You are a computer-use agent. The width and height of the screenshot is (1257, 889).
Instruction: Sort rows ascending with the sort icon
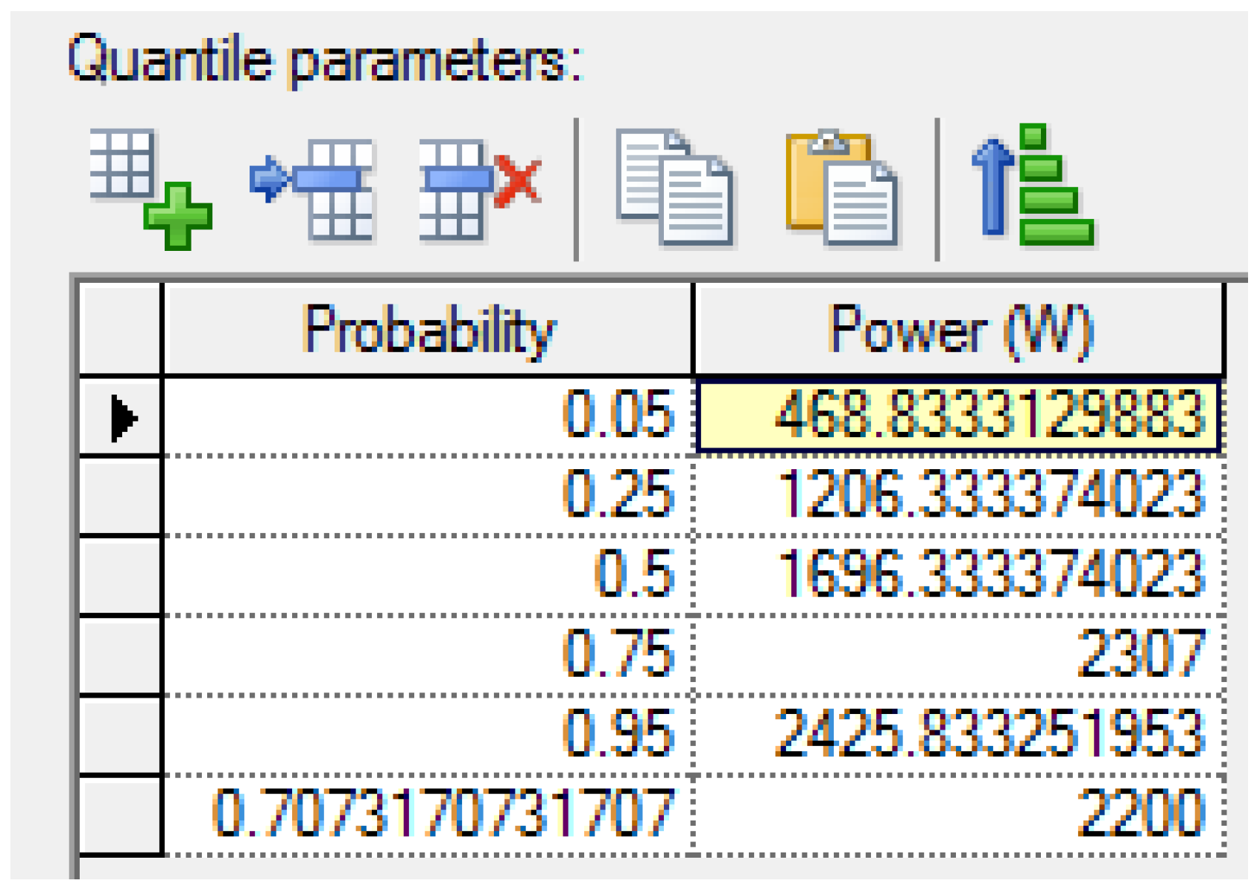1032,186
